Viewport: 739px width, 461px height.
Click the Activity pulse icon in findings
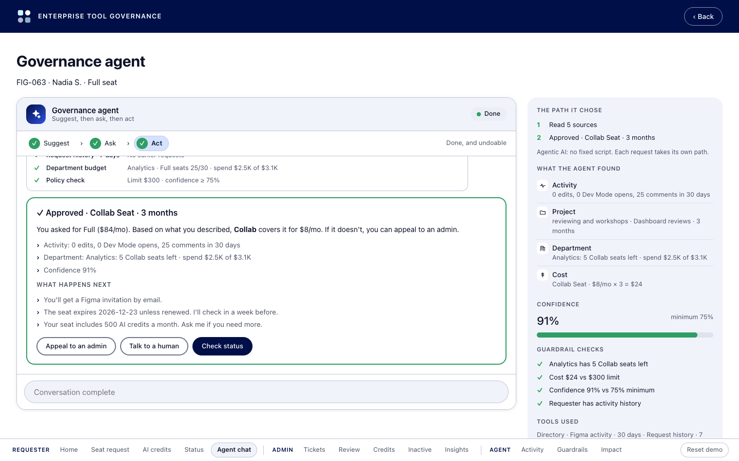542,185
